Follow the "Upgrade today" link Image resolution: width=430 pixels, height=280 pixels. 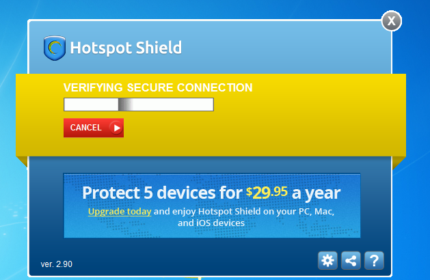tap(119, 211)
